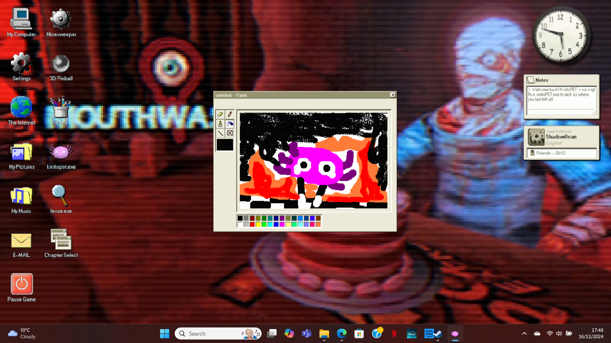Show hidden system tray icons chevron
This screenshot has height=343, width=611.
pyautogui.click(x=524, y=333)
